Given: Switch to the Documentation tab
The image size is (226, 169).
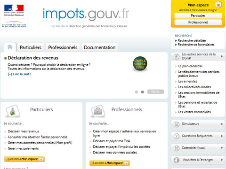Looking at the screenshot, I should pyautogui.click(x=100, y=47).
